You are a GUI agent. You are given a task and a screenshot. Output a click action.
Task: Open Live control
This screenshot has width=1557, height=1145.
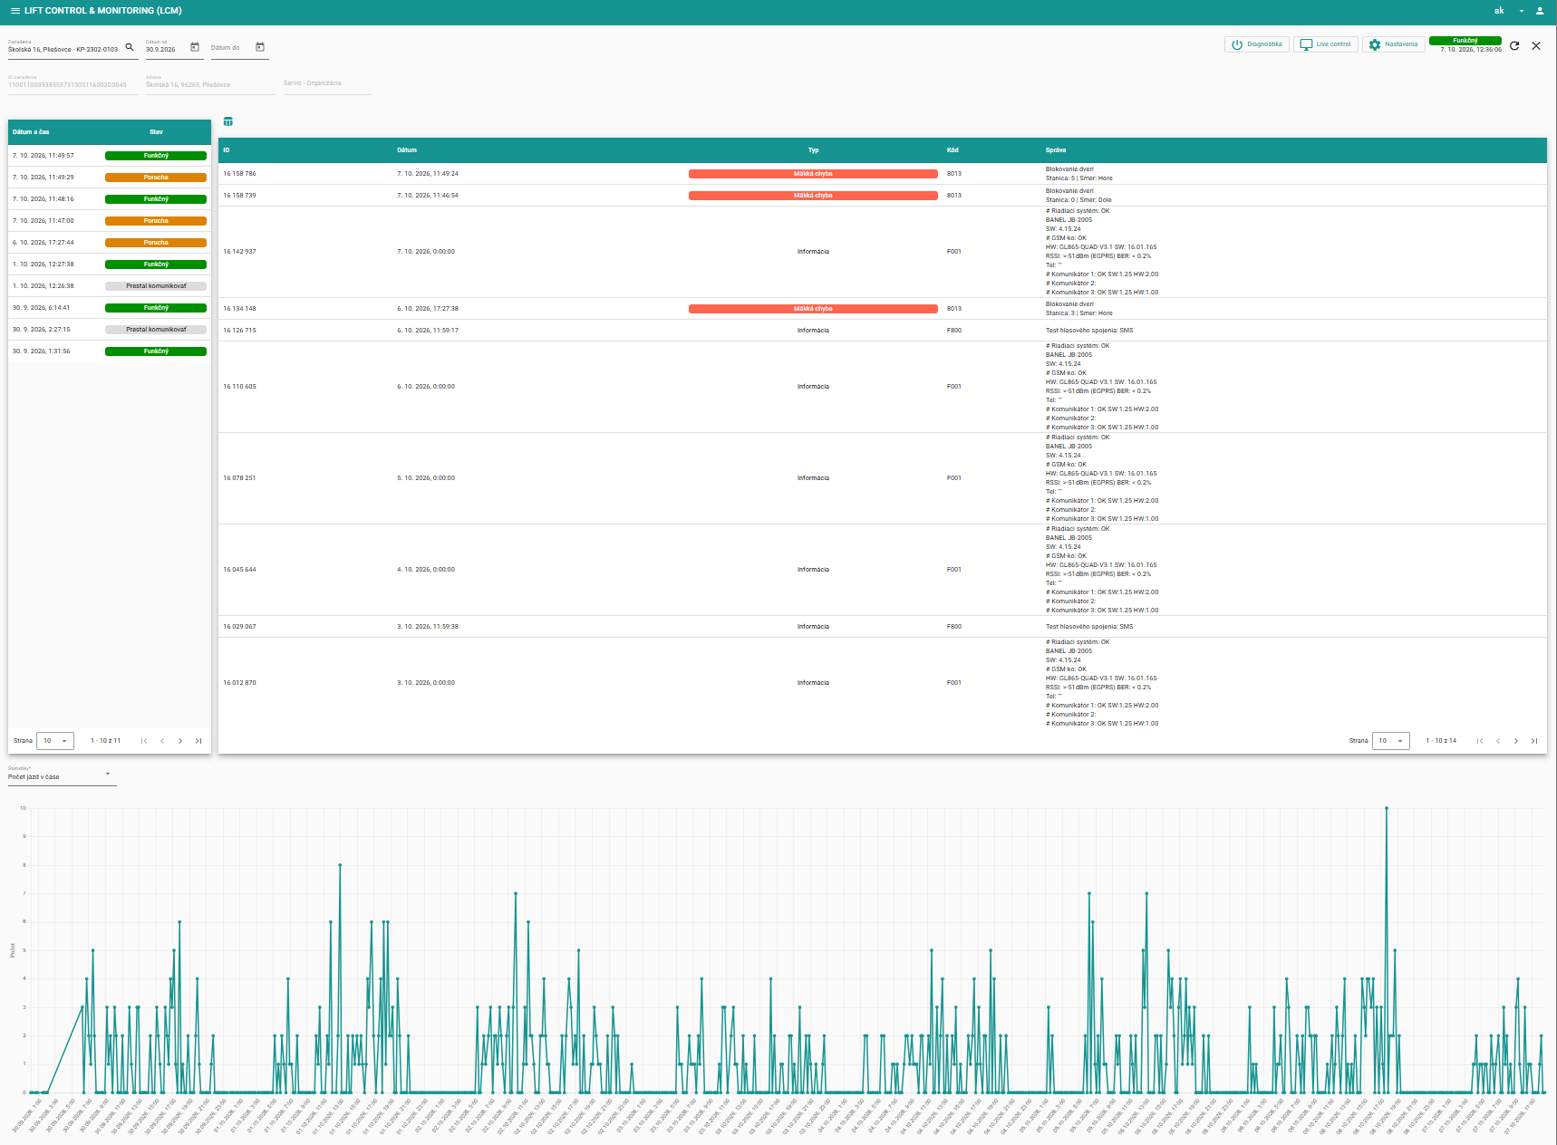pos(1326,44)
